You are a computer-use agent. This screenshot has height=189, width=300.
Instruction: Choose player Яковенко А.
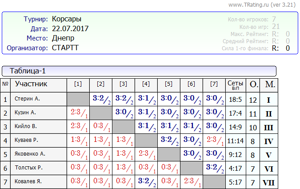[29, 154]
